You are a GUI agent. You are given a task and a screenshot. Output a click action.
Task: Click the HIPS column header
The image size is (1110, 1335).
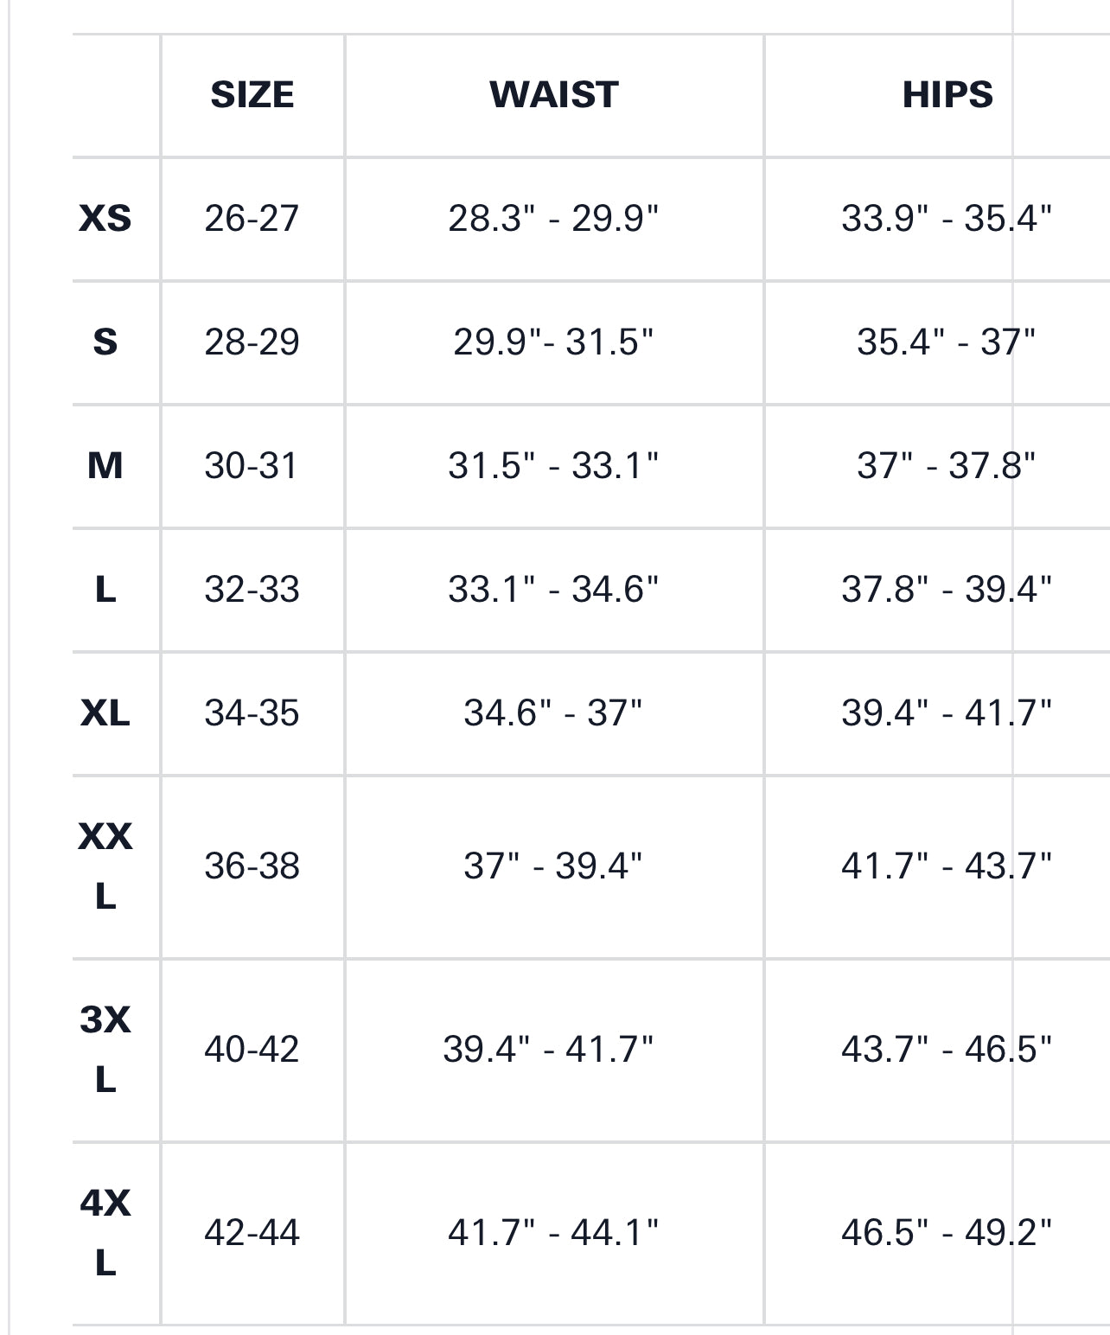pos(947,95)
